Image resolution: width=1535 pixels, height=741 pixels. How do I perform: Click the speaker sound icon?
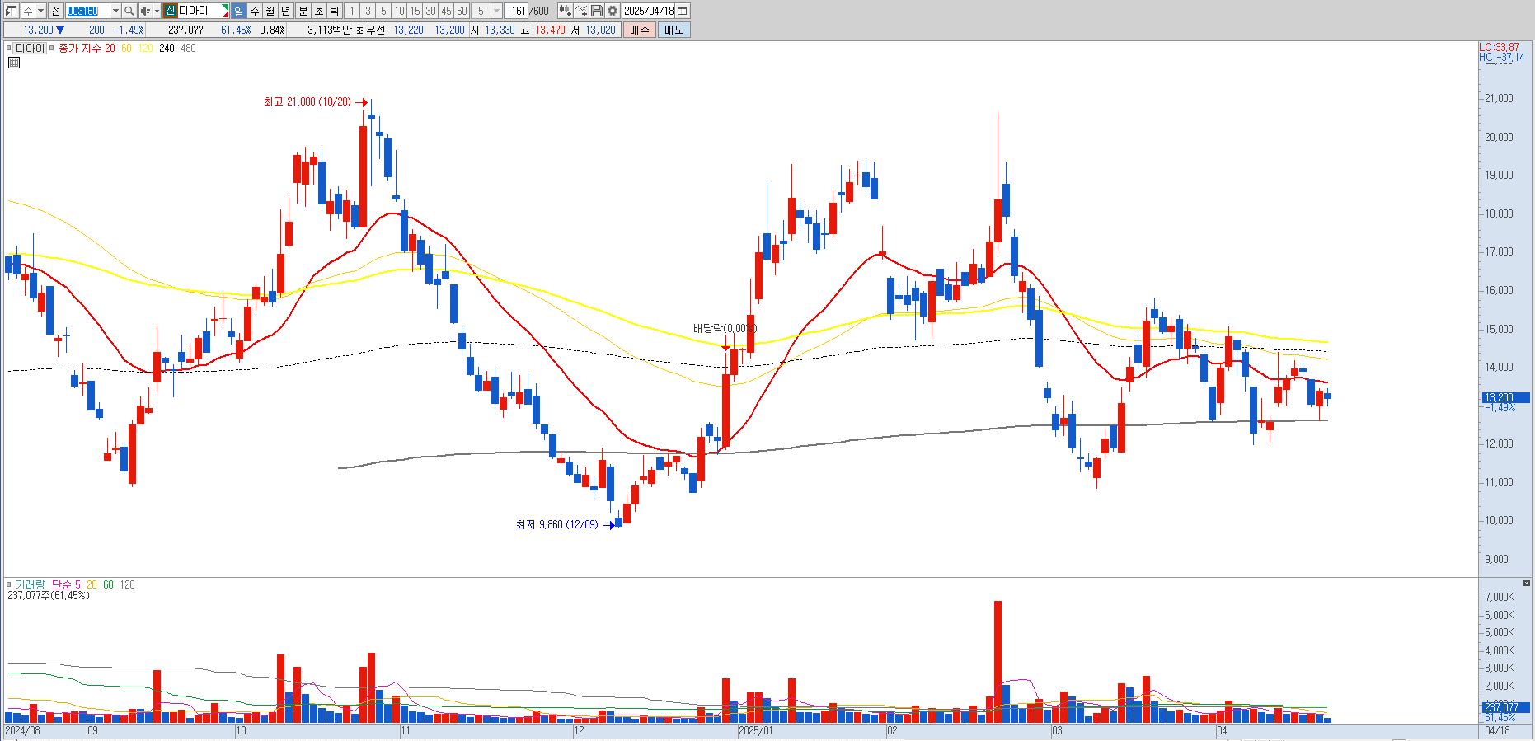(x=144, y=11)
